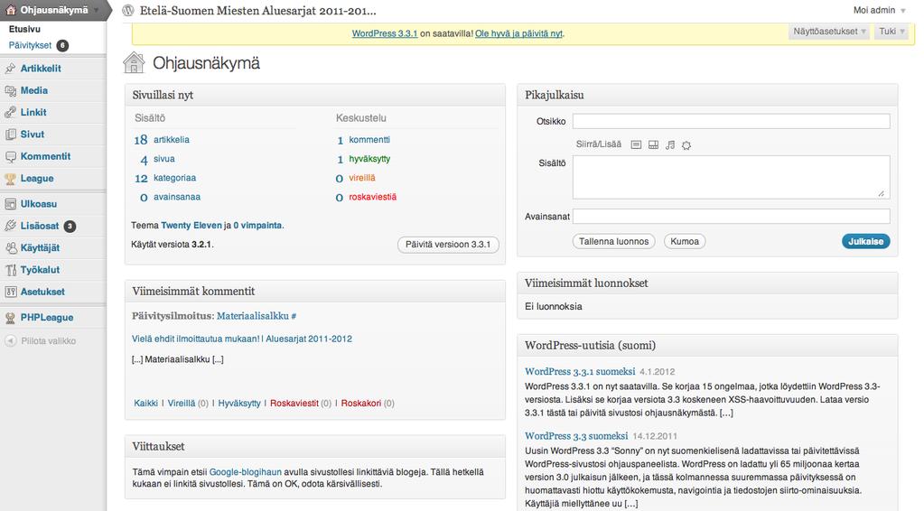Screen dimensions: 924x511
Task: Open the Kommentit menu item
Action: [x=45, y=156]
